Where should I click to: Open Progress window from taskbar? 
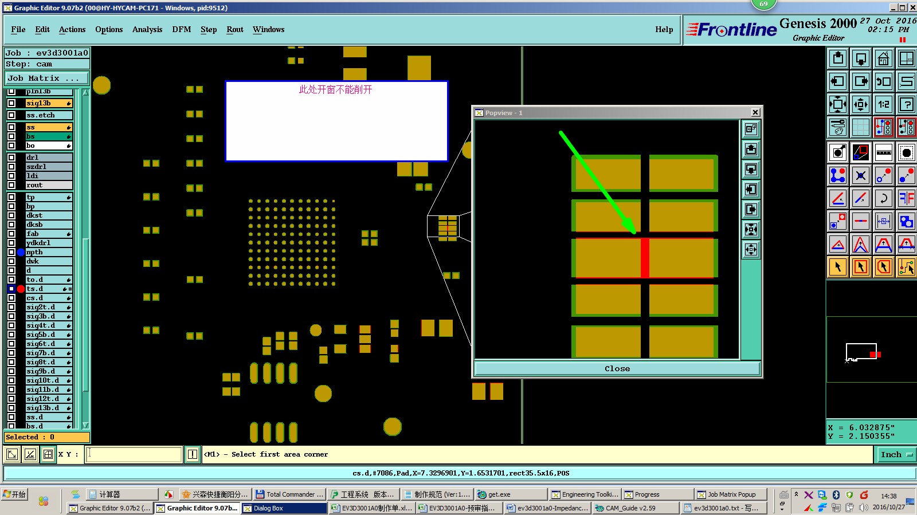coord(657,494)
